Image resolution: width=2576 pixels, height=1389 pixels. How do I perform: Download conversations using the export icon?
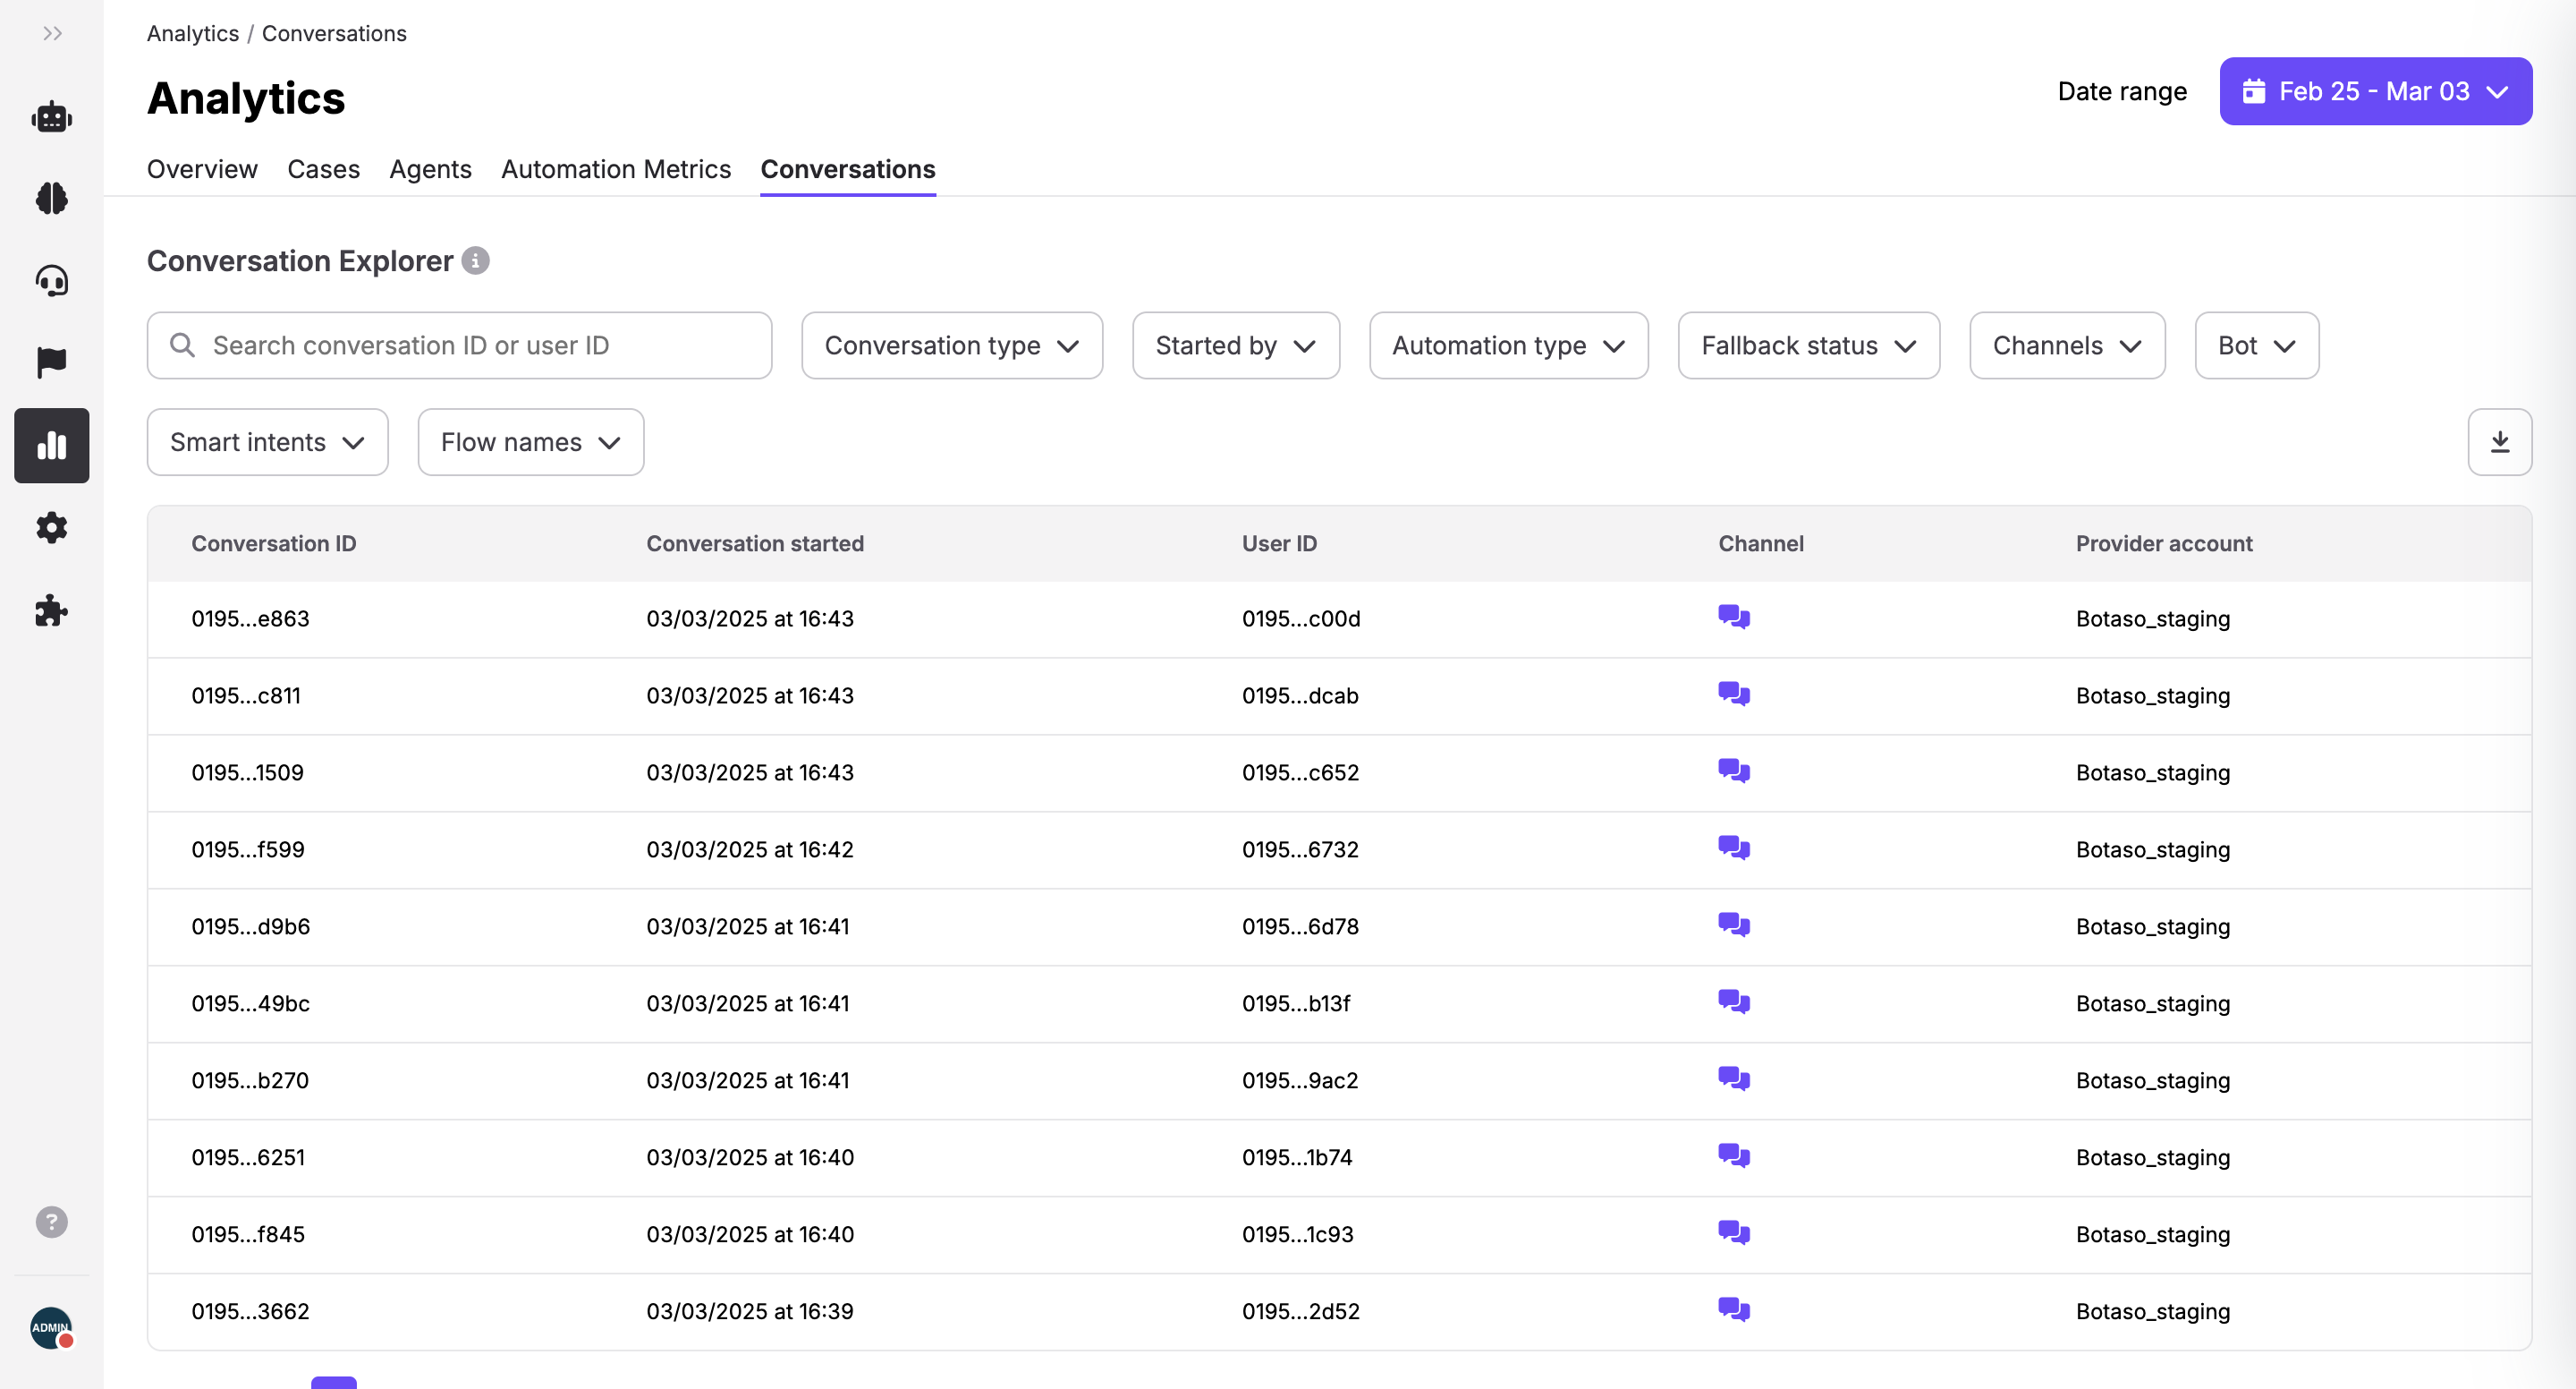coord(2499,442)
